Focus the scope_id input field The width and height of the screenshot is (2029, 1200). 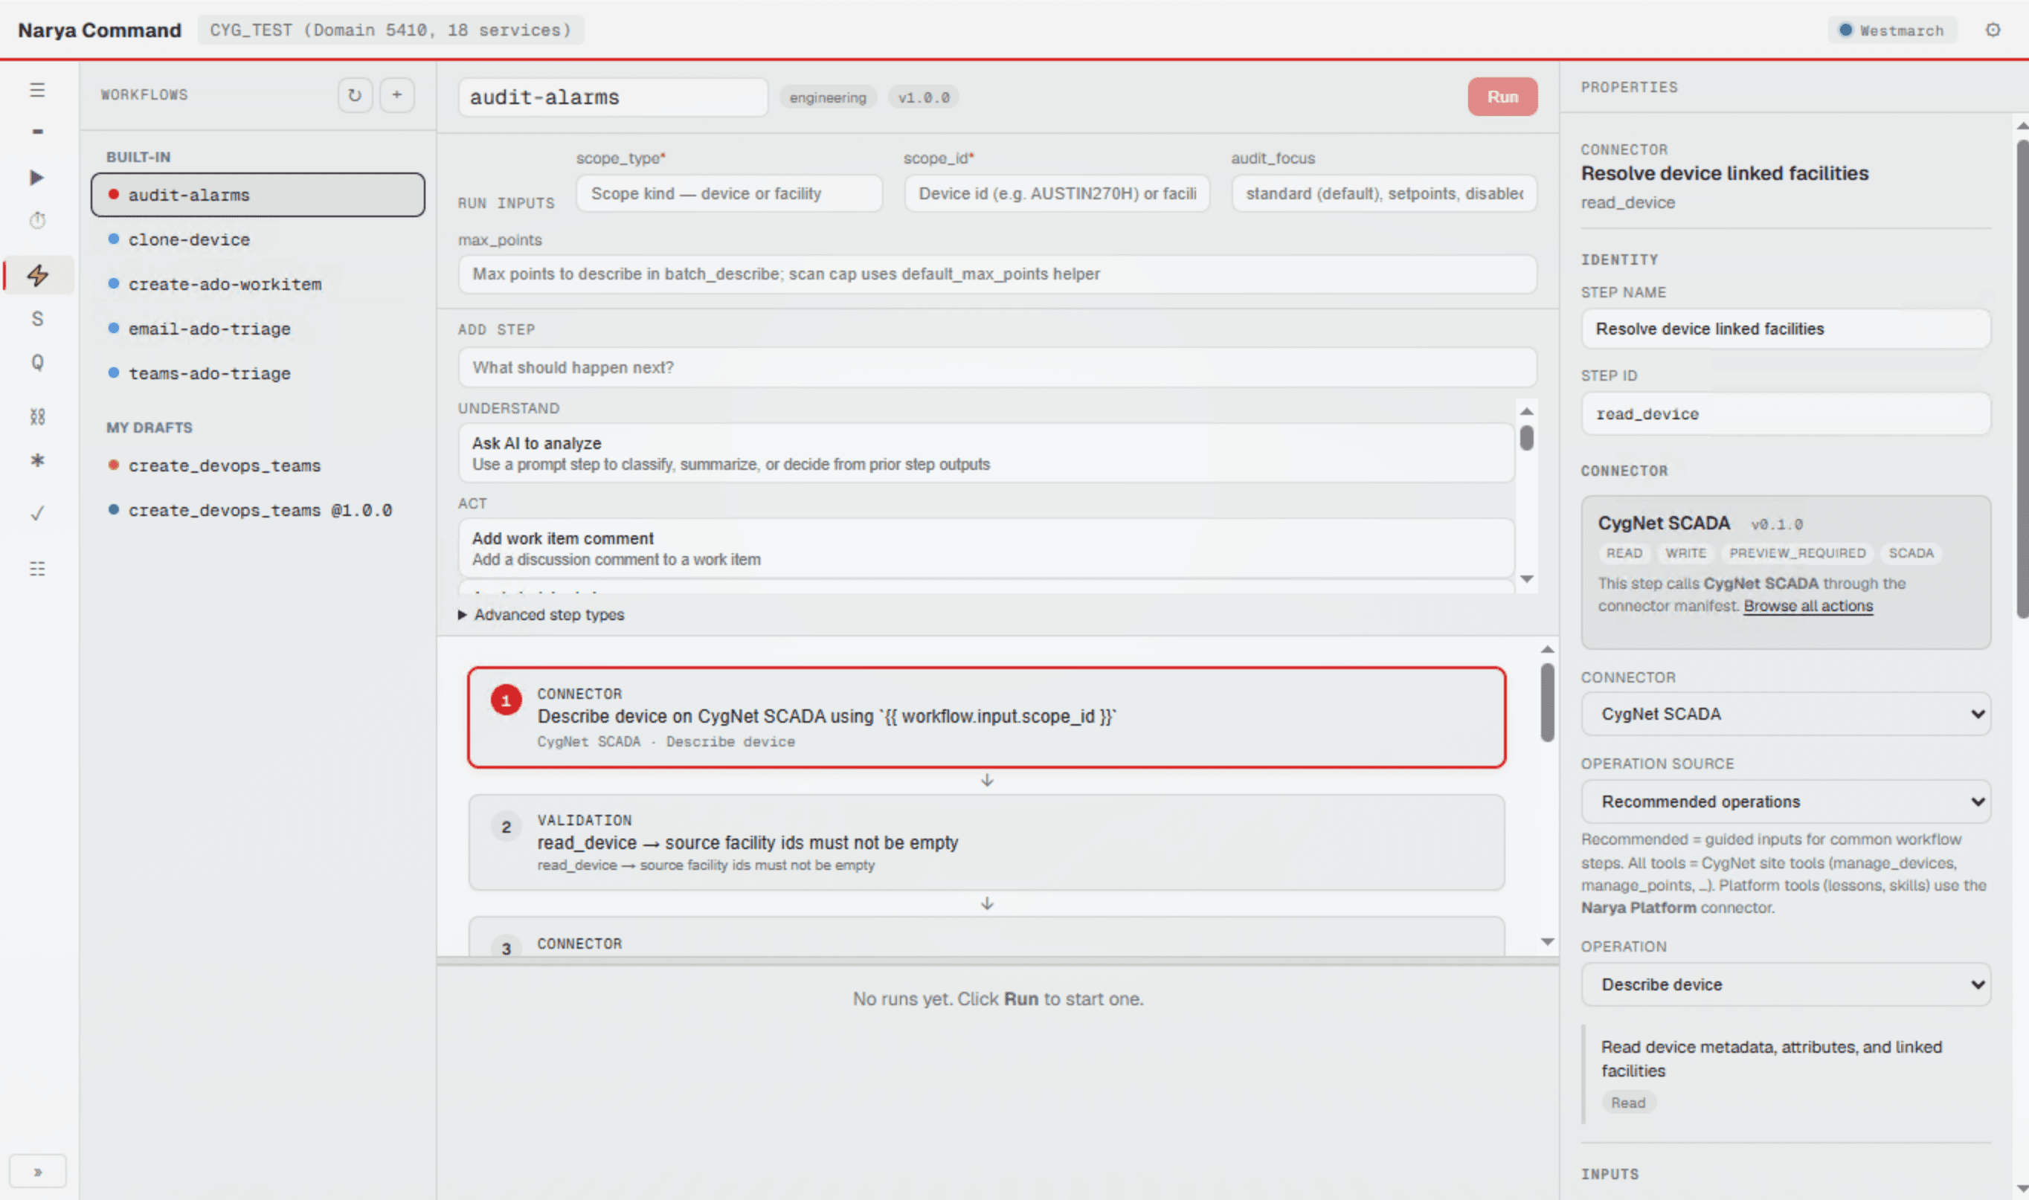(1057, 193)
